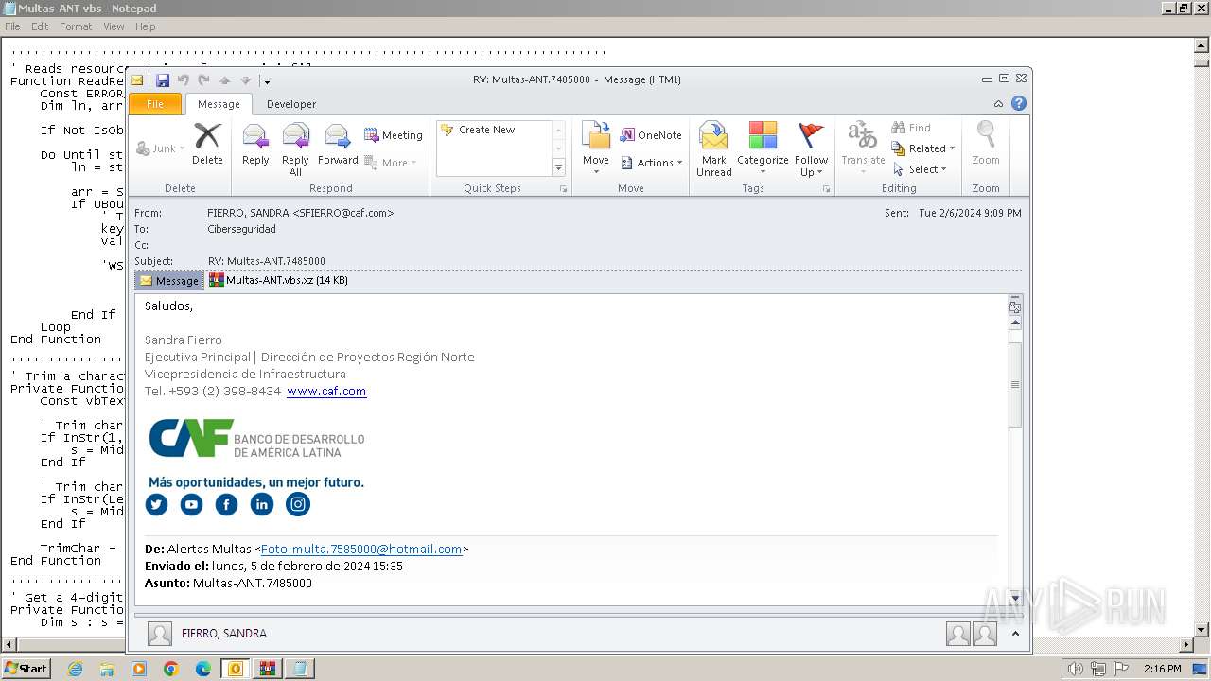Switch to the Message ribbon tab

[x=219, y=104]
